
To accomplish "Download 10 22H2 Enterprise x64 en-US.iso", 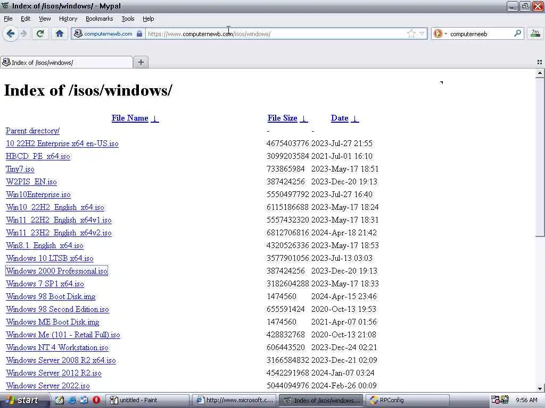I will click(x=62, y=143).
